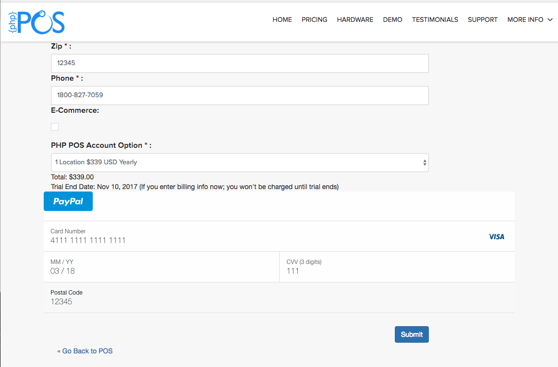Go to Home page
The height and width of the screenshot is (367, 558).
point(282,20)
